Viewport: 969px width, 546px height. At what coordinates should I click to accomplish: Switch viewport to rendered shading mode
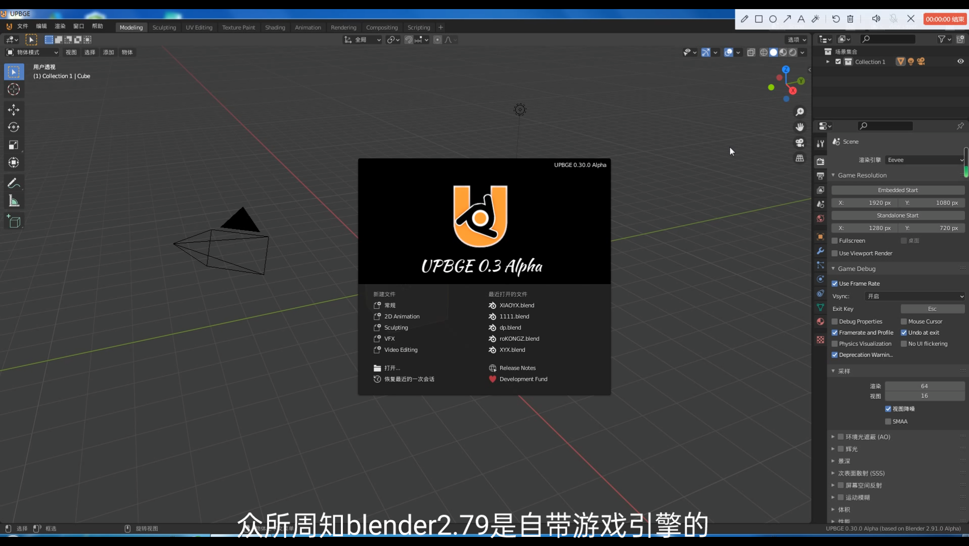[792, 52]
